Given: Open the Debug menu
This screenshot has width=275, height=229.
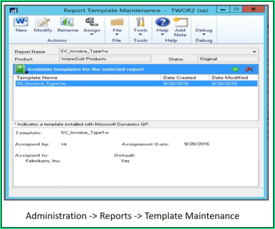Looking at the screenshot, I should (204, 31).
